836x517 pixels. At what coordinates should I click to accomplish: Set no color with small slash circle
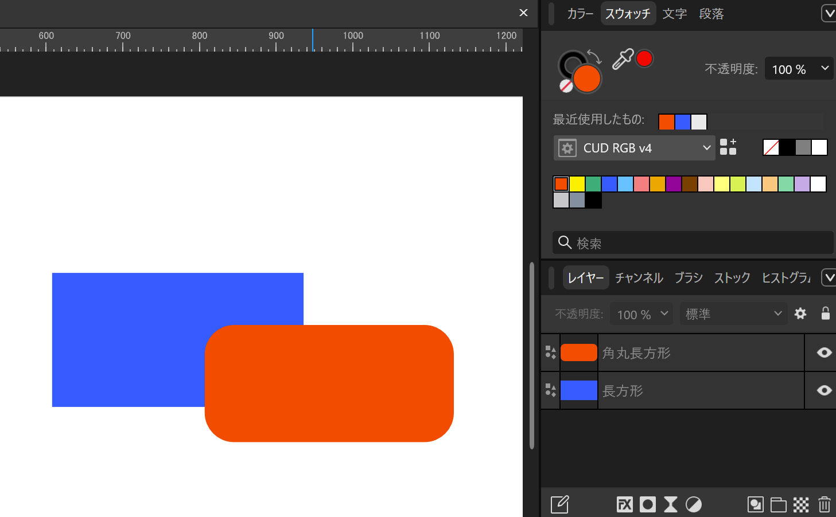pyautogui.click(x=566, y=86)
